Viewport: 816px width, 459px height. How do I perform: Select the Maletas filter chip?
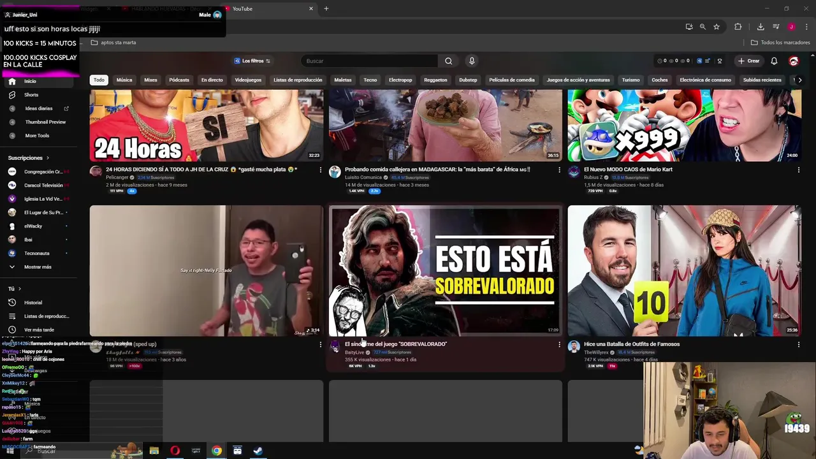tap(343, 80)
